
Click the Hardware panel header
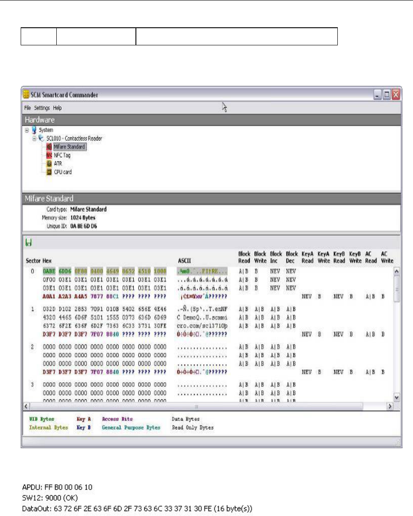pyautogui.click(x=212, y=120)
